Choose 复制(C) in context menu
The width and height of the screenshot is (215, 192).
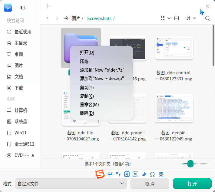point(102,96)
